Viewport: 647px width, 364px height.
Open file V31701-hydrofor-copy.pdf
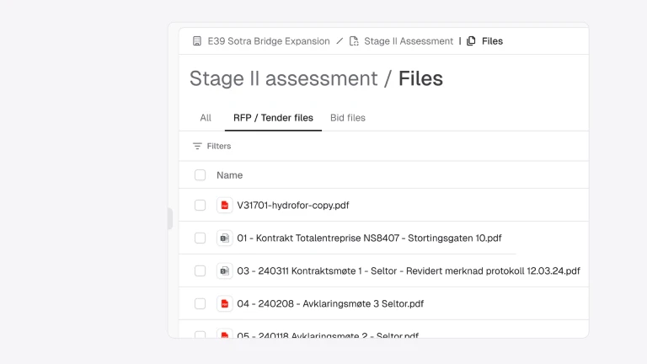pyautogui.click(x=293, y=205)
